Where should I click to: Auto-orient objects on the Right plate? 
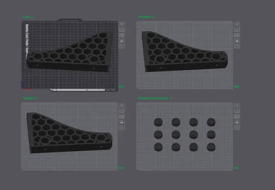pyautogui.click(x=122, y=111)
